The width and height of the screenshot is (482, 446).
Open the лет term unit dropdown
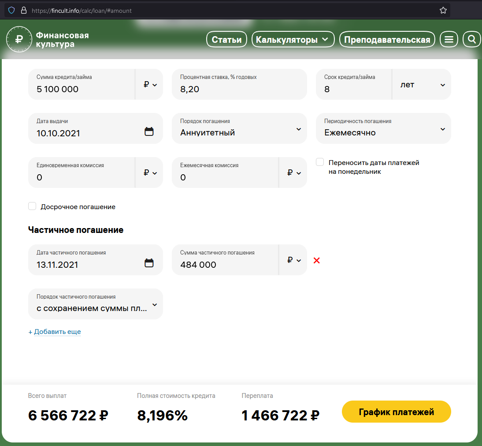[x=422, y=84]
